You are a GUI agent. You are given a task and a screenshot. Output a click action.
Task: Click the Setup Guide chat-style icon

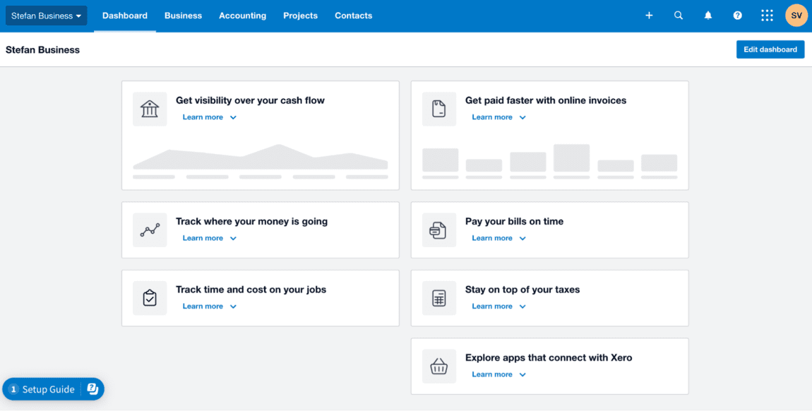(x=92, y=389)
